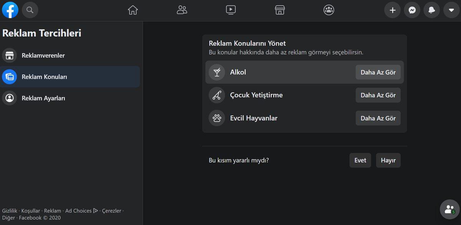This screenshot has width=461, height=225.
Task: Open the Friends icon in top navigation
Action: pyautogui.click(x=182, y=10)
